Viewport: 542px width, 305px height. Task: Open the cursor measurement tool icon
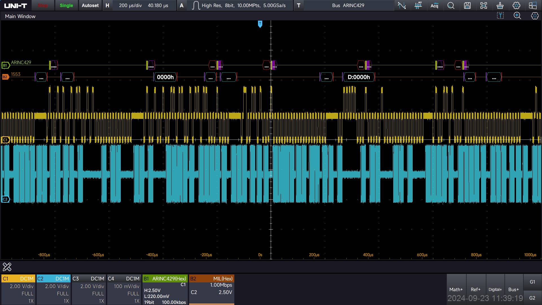pos(401,5)
